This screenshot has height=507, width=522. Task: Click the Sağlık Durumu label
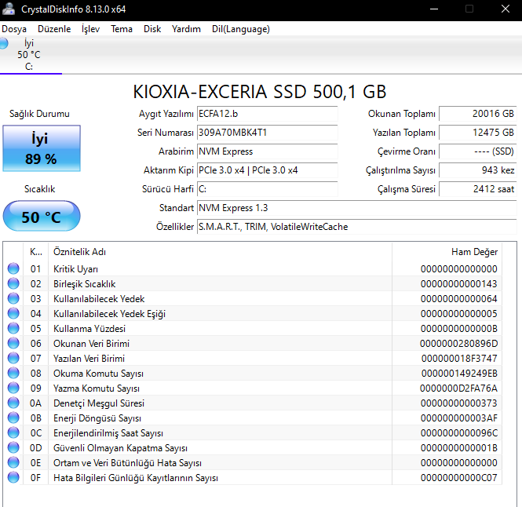[39, 114]
